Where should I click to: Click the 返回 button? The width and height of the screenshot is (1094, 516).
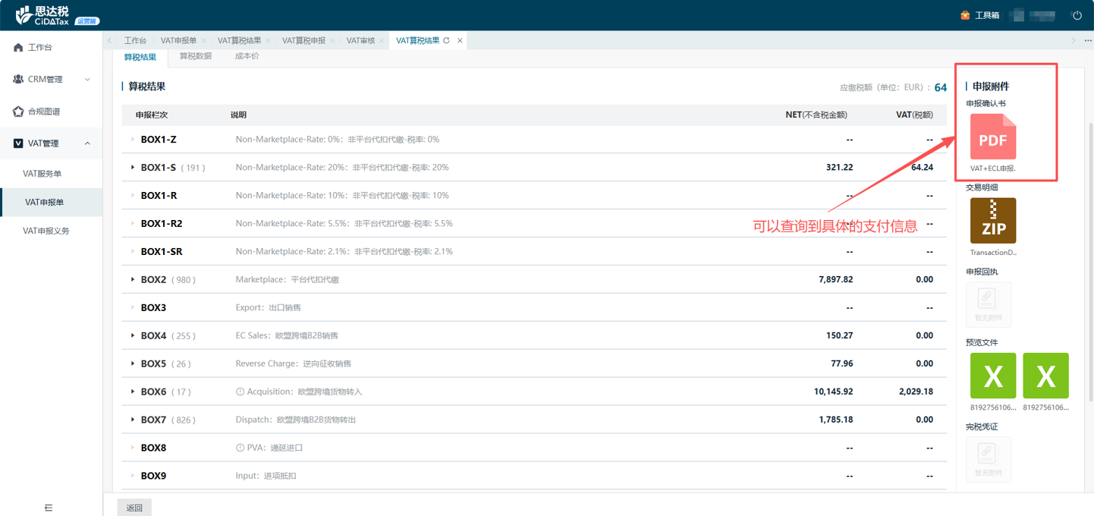(x=134, y=508)
